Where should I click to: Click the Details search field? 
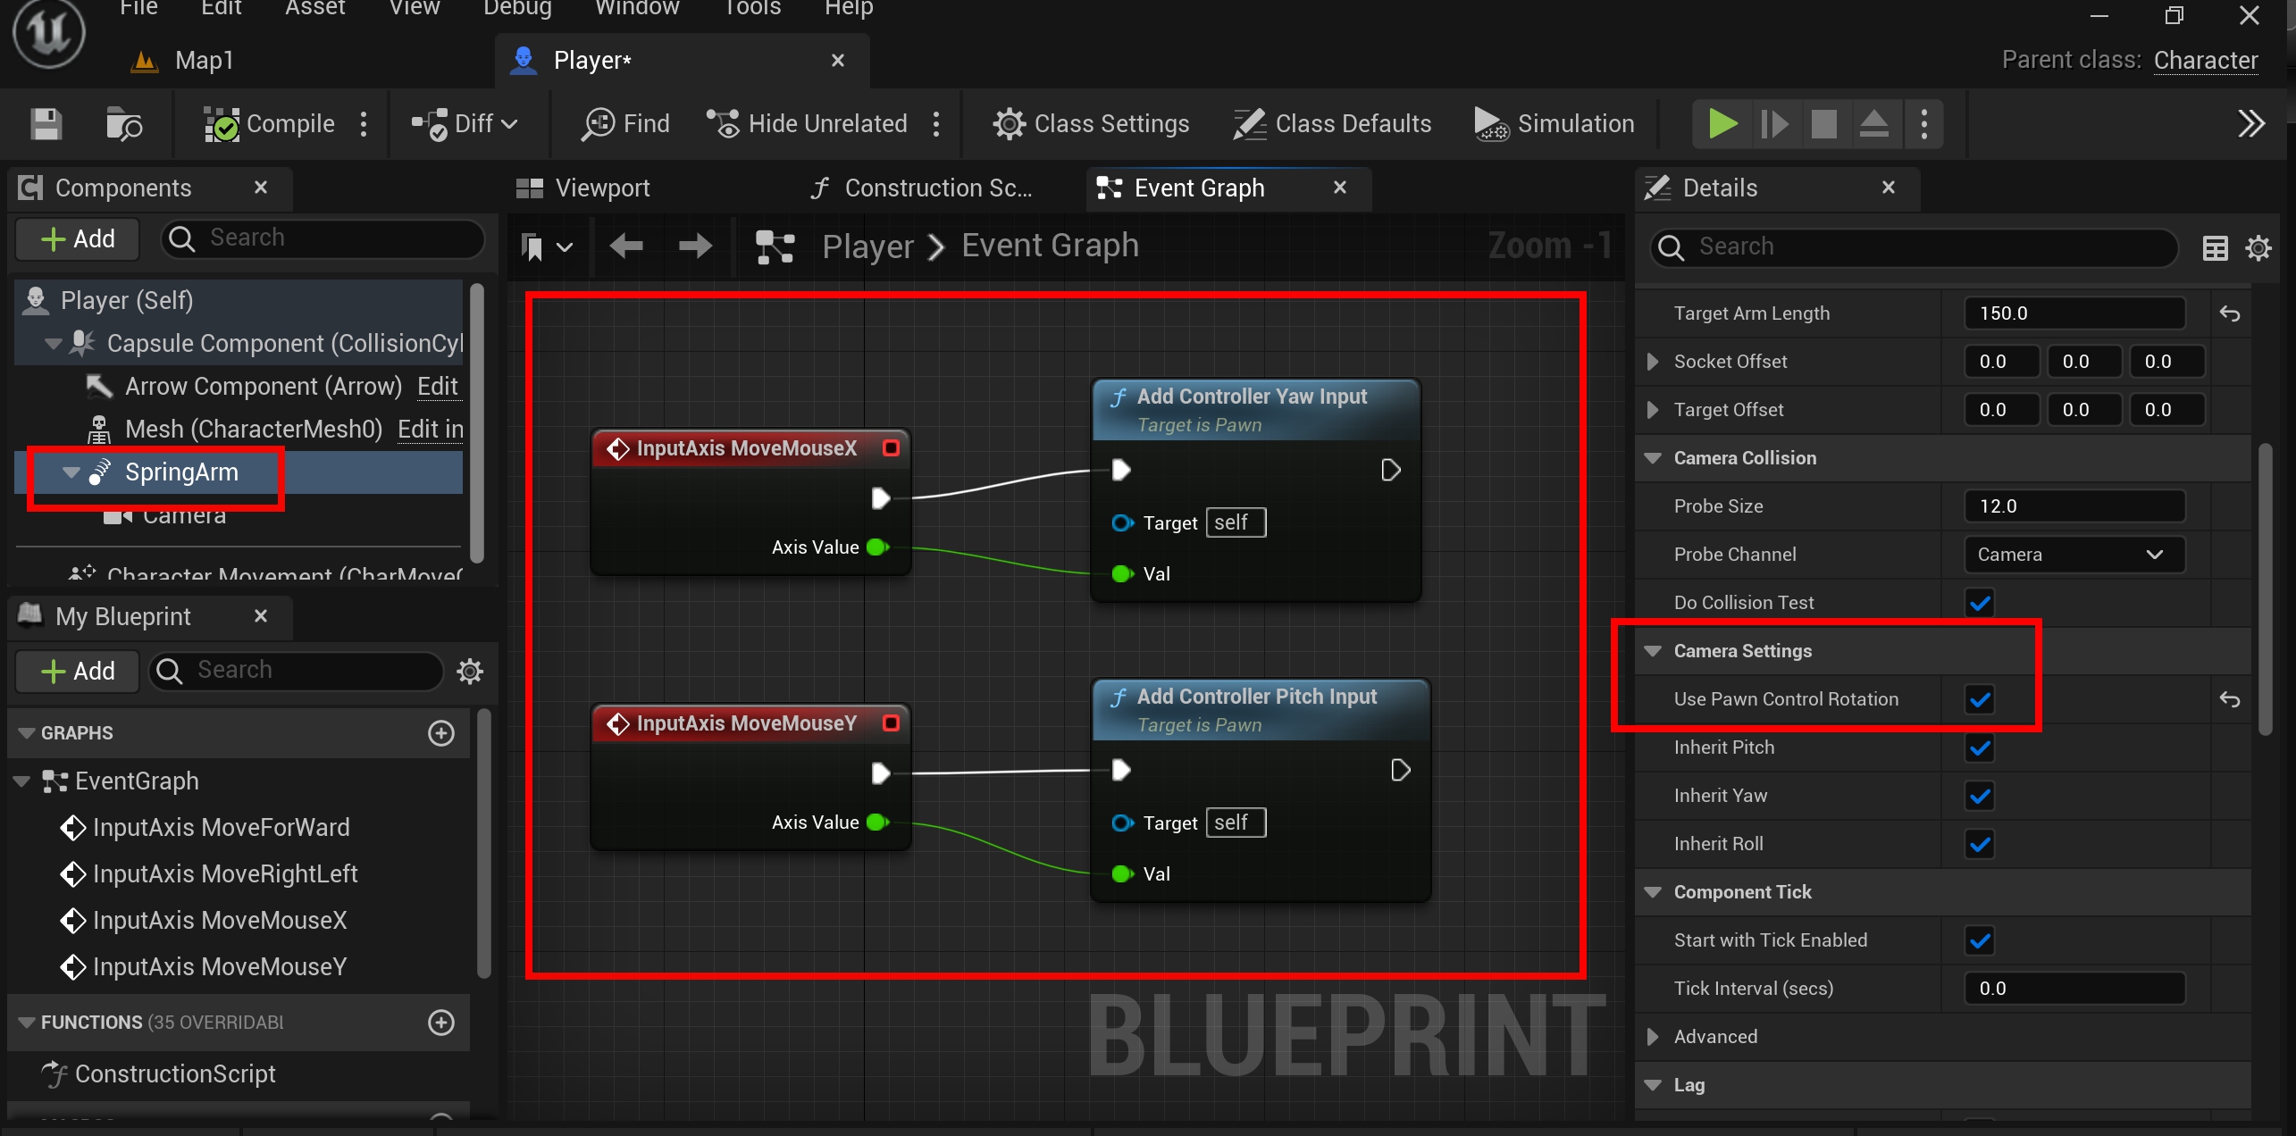1914,247
